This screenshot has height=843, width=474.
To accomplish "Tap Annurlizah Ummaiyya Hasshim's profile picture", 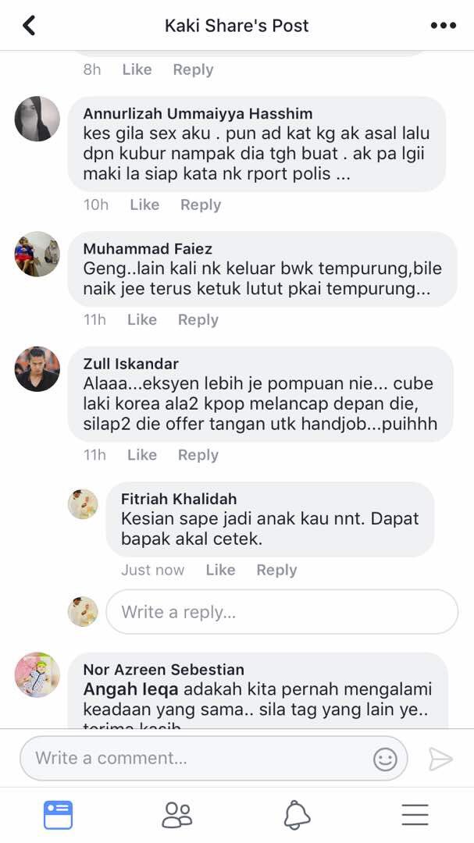I will 37,119.
